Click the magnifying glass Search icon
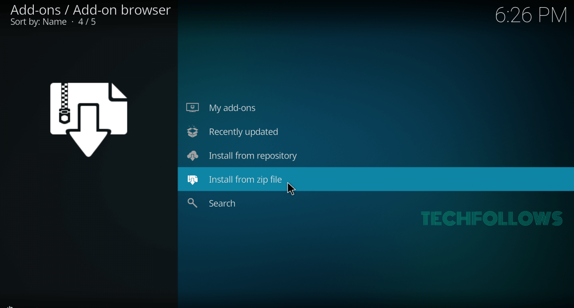 tap(193, 203)
